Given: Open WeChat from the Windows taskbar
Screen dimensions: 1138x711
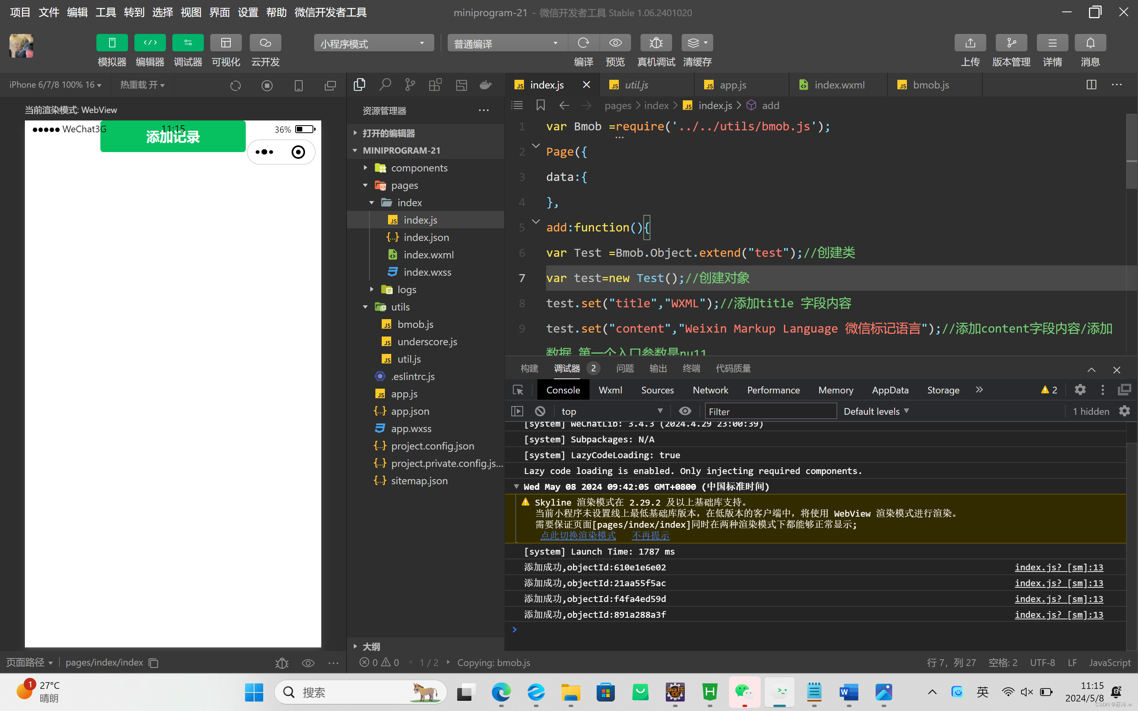Looking at the screenshot, I should [744, 692].
